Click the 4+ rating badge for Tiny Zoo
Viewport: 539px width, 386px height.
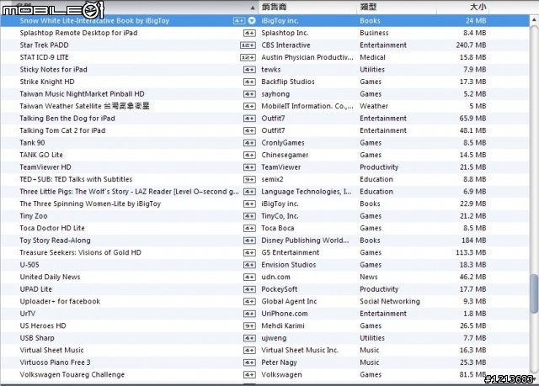click(249, 216)
